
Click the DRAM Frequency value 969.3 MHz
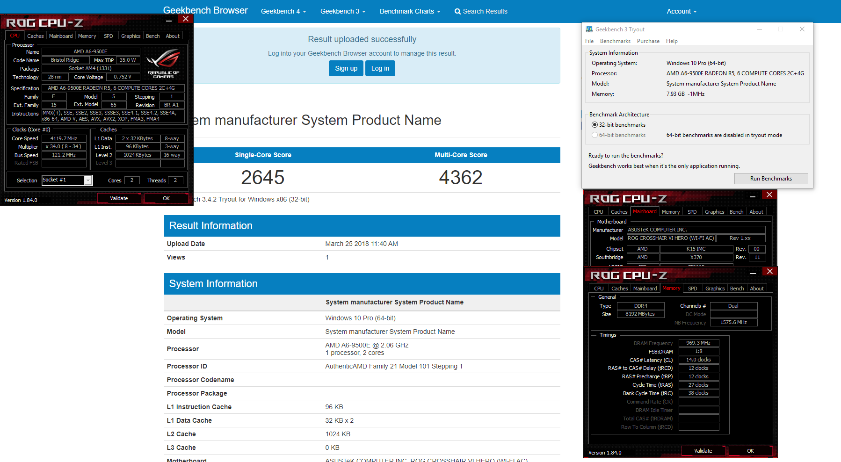click(x=699, y=343)
